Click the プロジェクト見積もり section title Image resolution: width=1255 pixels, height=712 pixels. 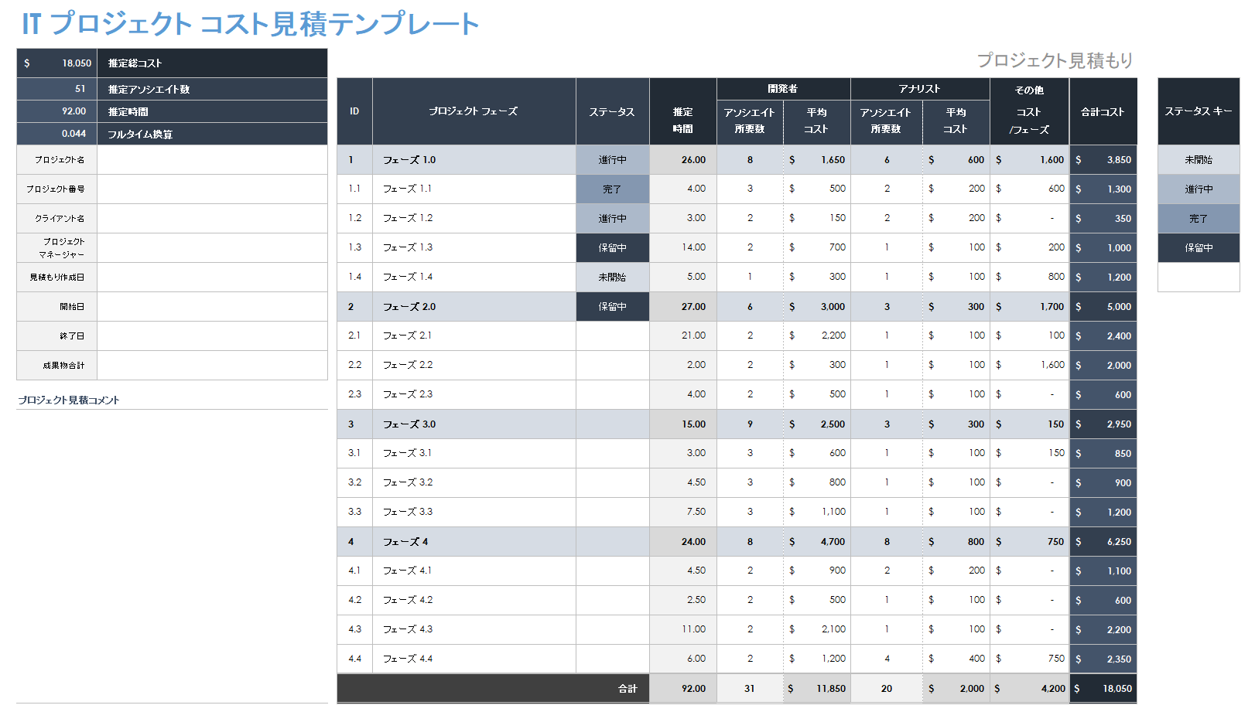pos(1055,60)
